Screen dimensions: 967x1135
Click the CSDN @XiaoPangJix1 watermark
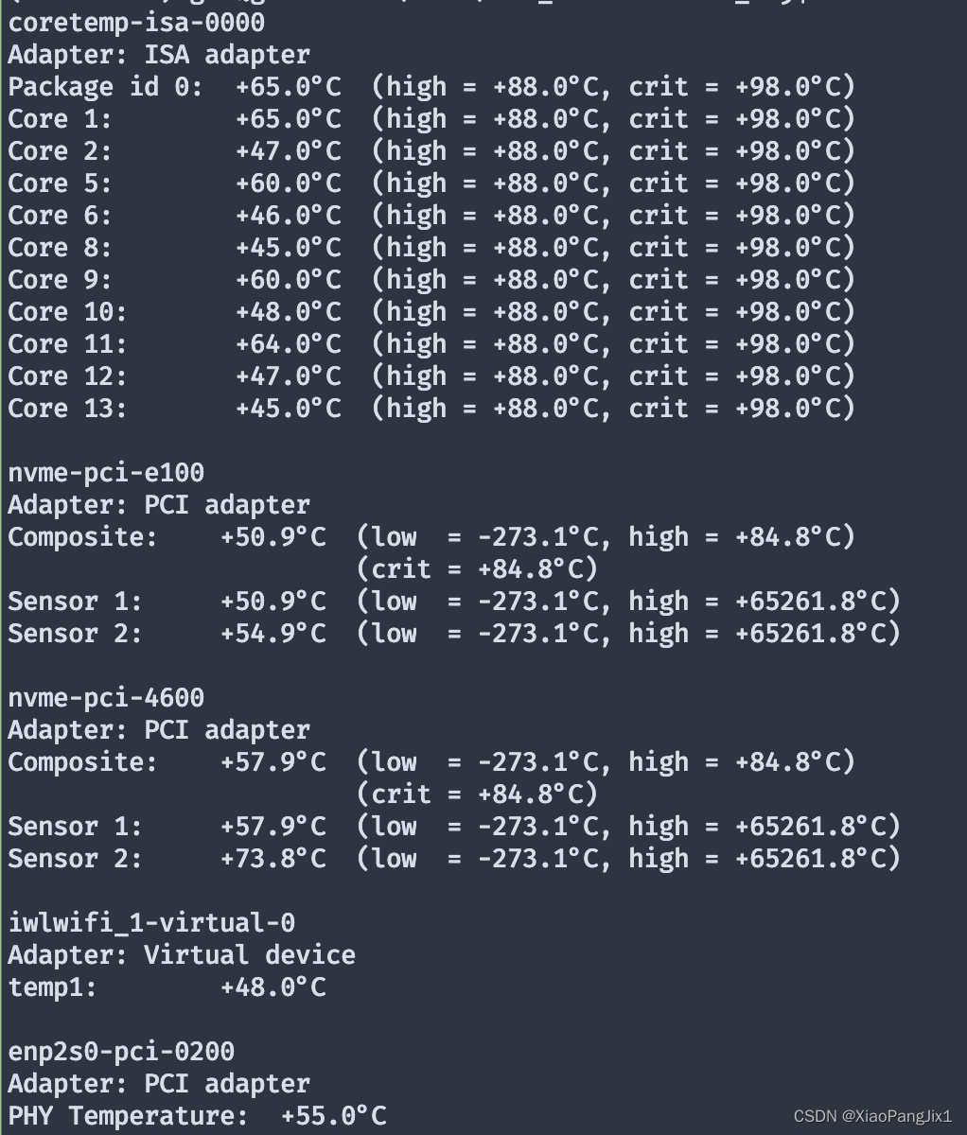coord(872,1117)
